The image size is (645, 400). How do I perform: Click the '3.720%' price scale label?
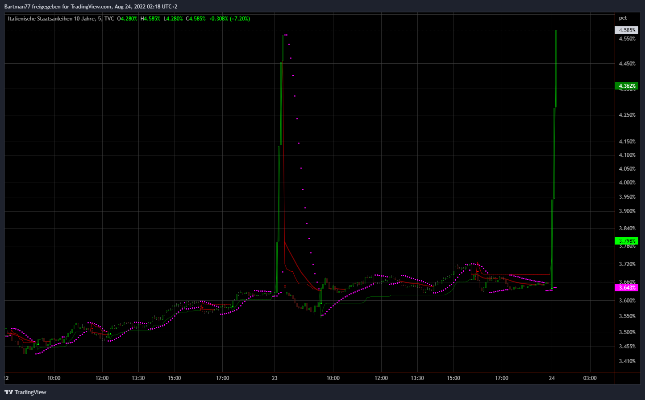coord(627,264)
